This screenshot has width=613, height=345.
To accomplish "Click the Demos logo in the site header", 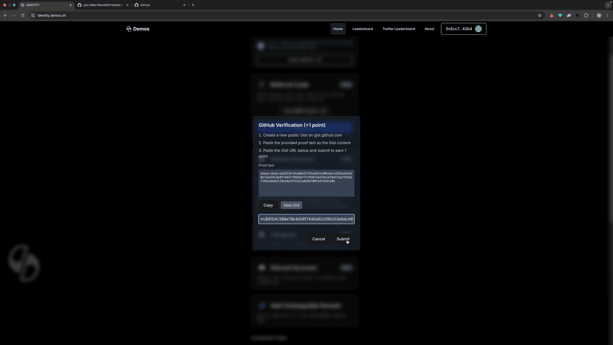I will [138, 29].
